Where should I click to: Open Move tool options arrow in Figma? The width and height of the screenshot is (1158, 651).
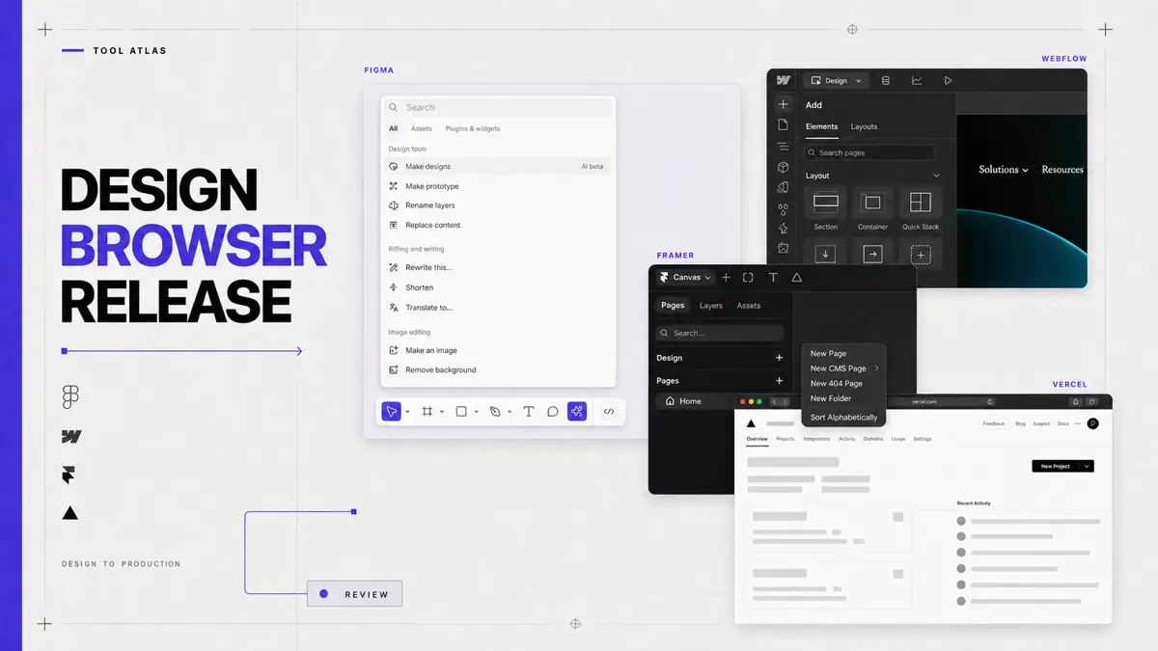click(x=407, y=412)
